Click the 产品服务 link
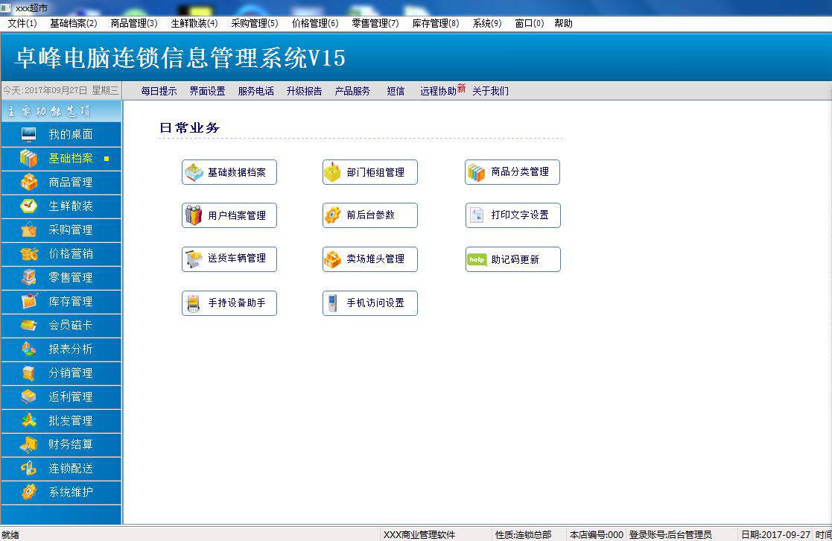The width and height of the screenshot is (832, 541). coord(352,91)
